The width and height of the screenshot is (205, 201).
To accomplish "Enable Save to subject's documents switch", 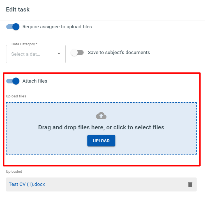I will [x=77, y=53].
